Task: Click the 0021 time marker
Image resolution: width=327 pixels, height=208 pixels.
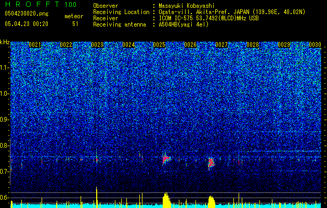Action: [x=35, y=45]
